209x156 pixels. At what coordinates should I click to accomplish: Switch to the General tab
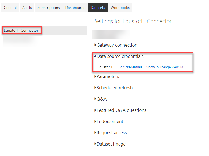(x=10, y=8)
